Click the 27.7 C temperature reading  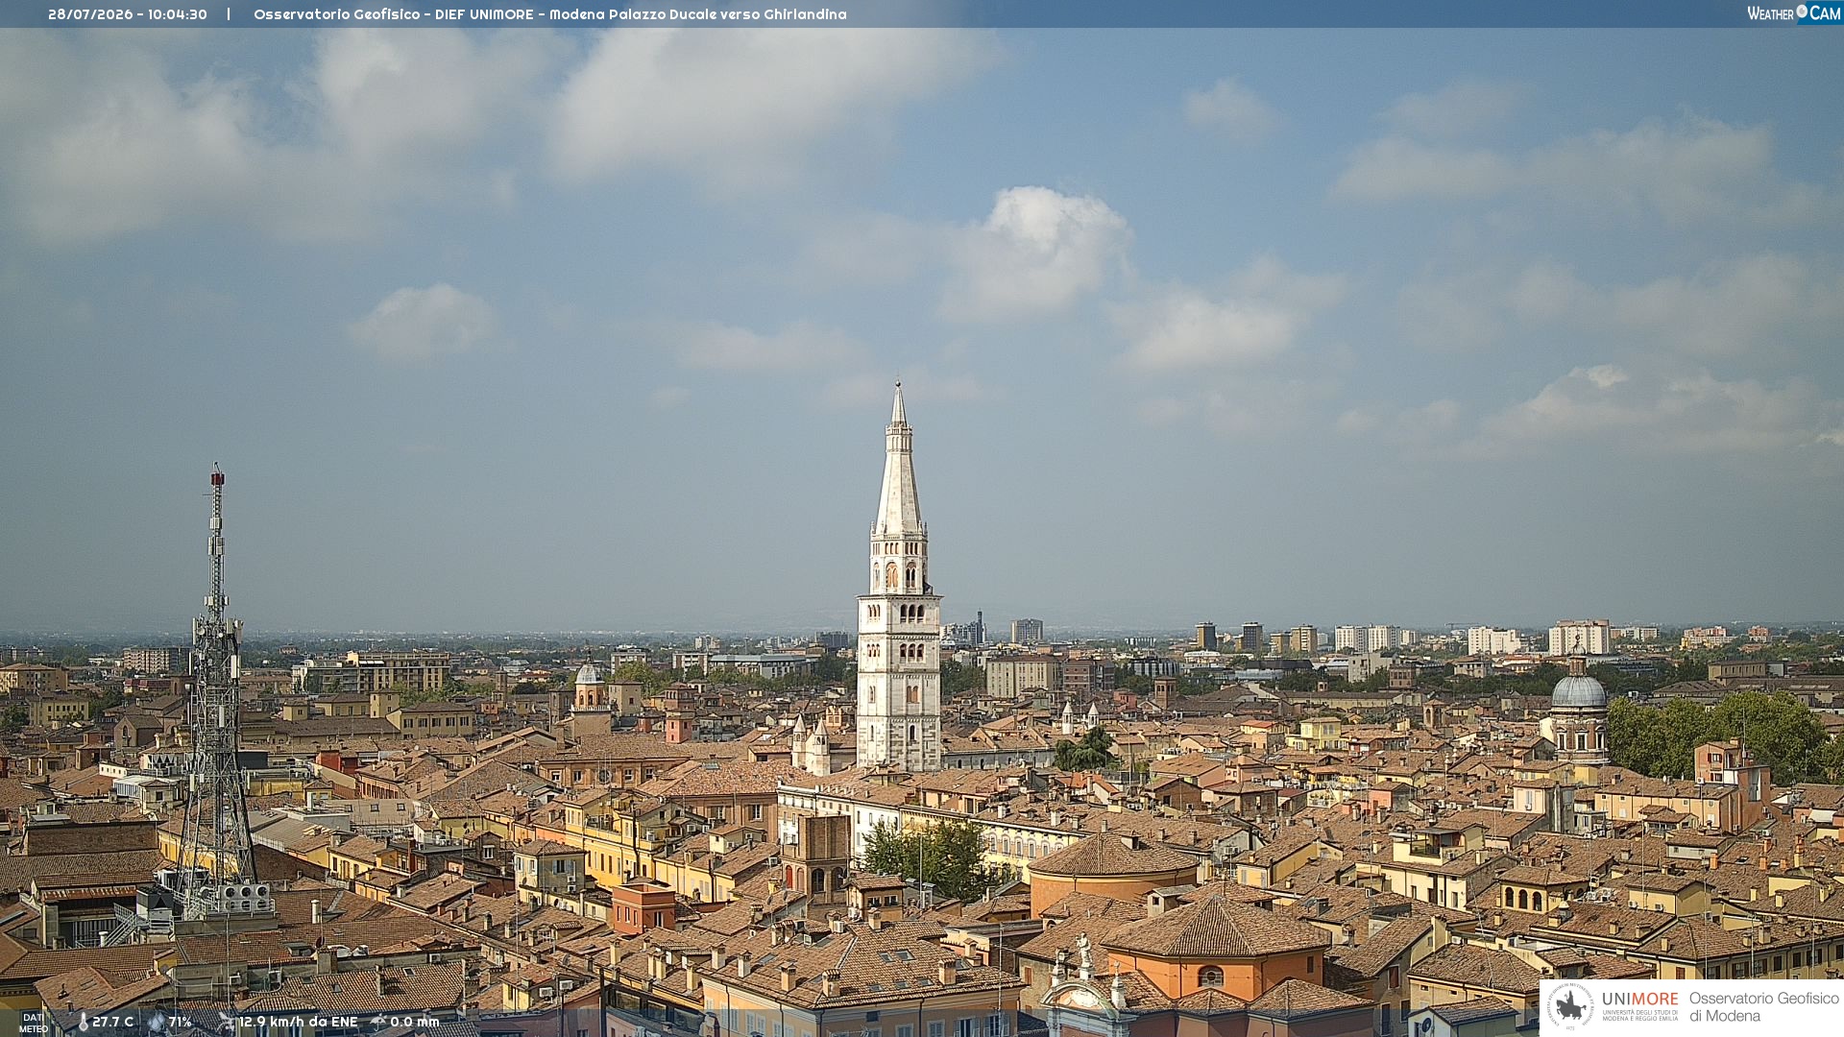[113, 1022]
